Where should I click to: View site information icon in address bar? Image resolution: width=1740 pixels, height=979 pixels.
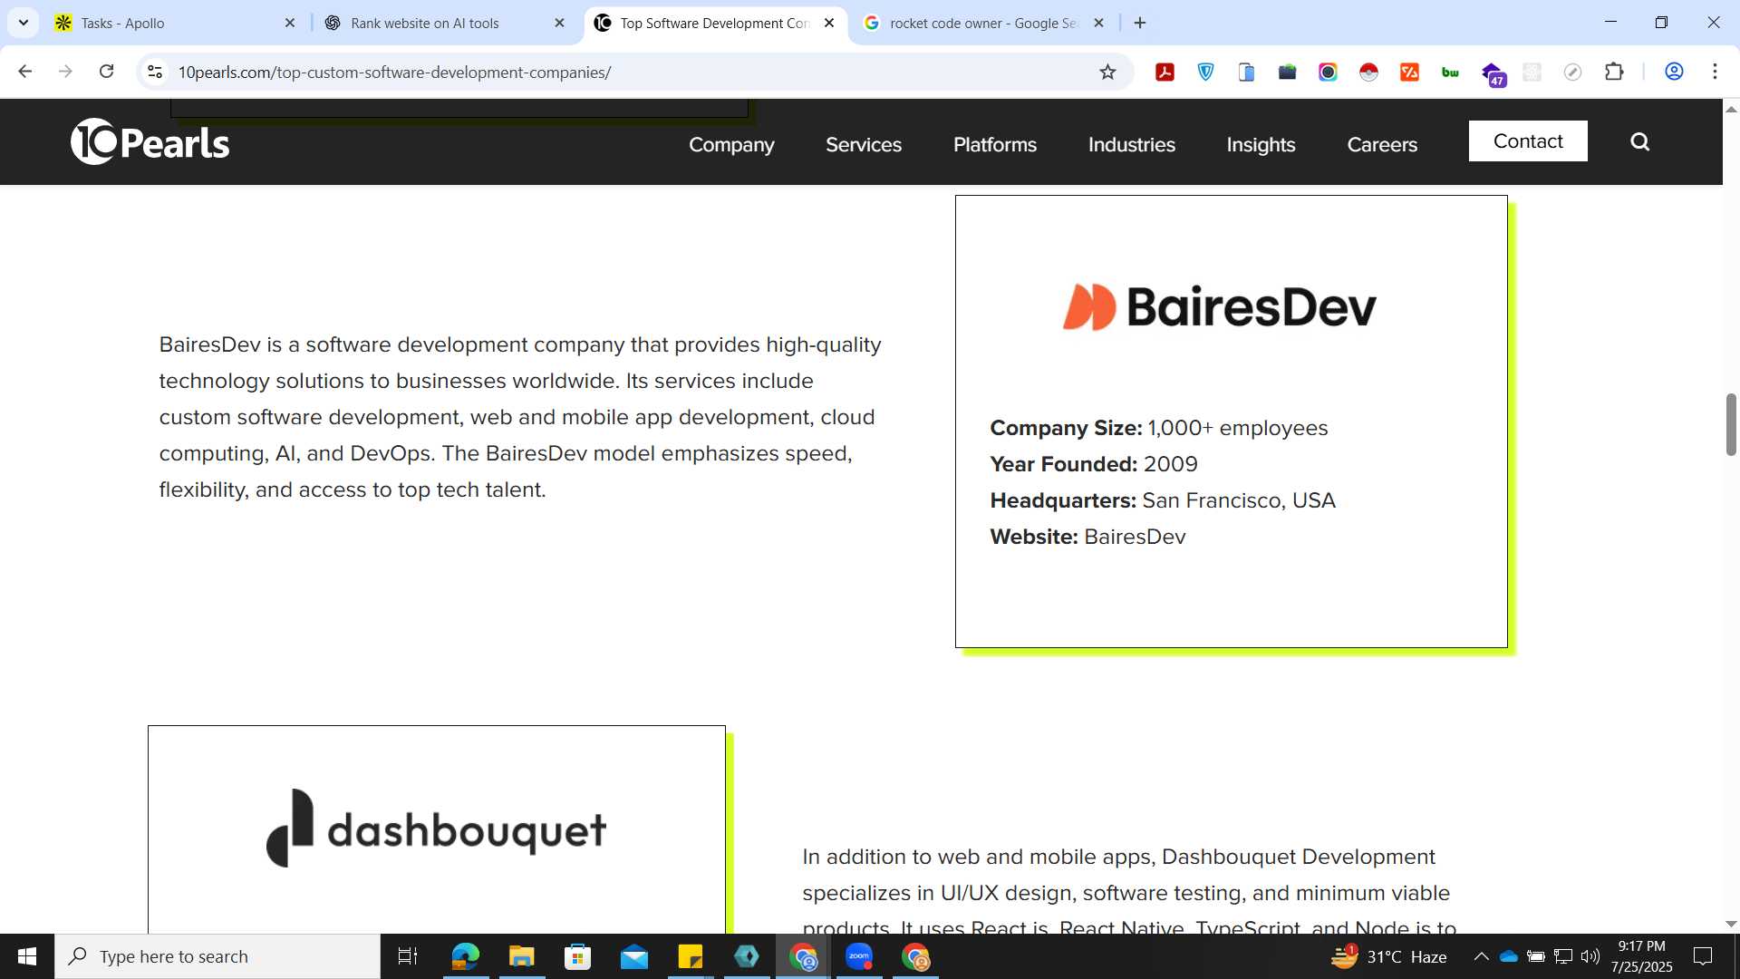(155, 72)
